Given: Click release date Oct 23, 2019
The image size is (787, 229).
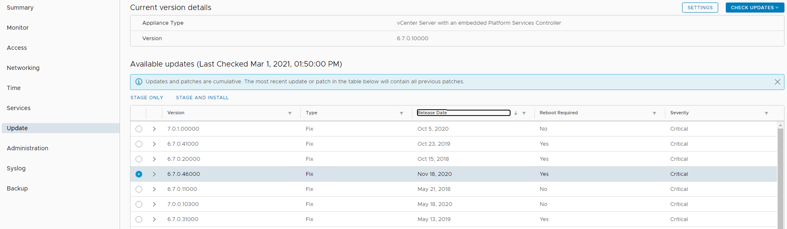Looking at the screenshot, I should [x=433, y=144].
